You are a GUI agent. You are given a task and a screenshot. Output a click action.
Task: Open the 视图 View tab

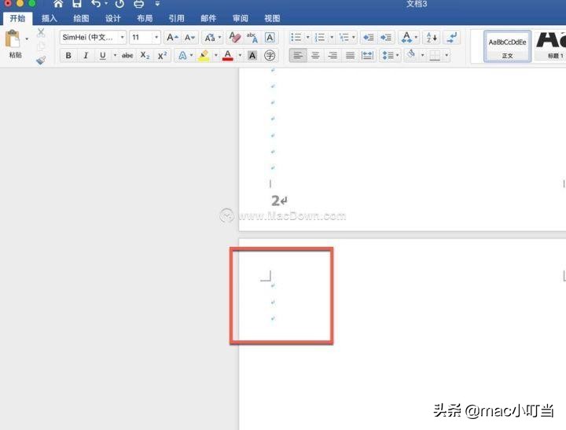pos(272,18)
